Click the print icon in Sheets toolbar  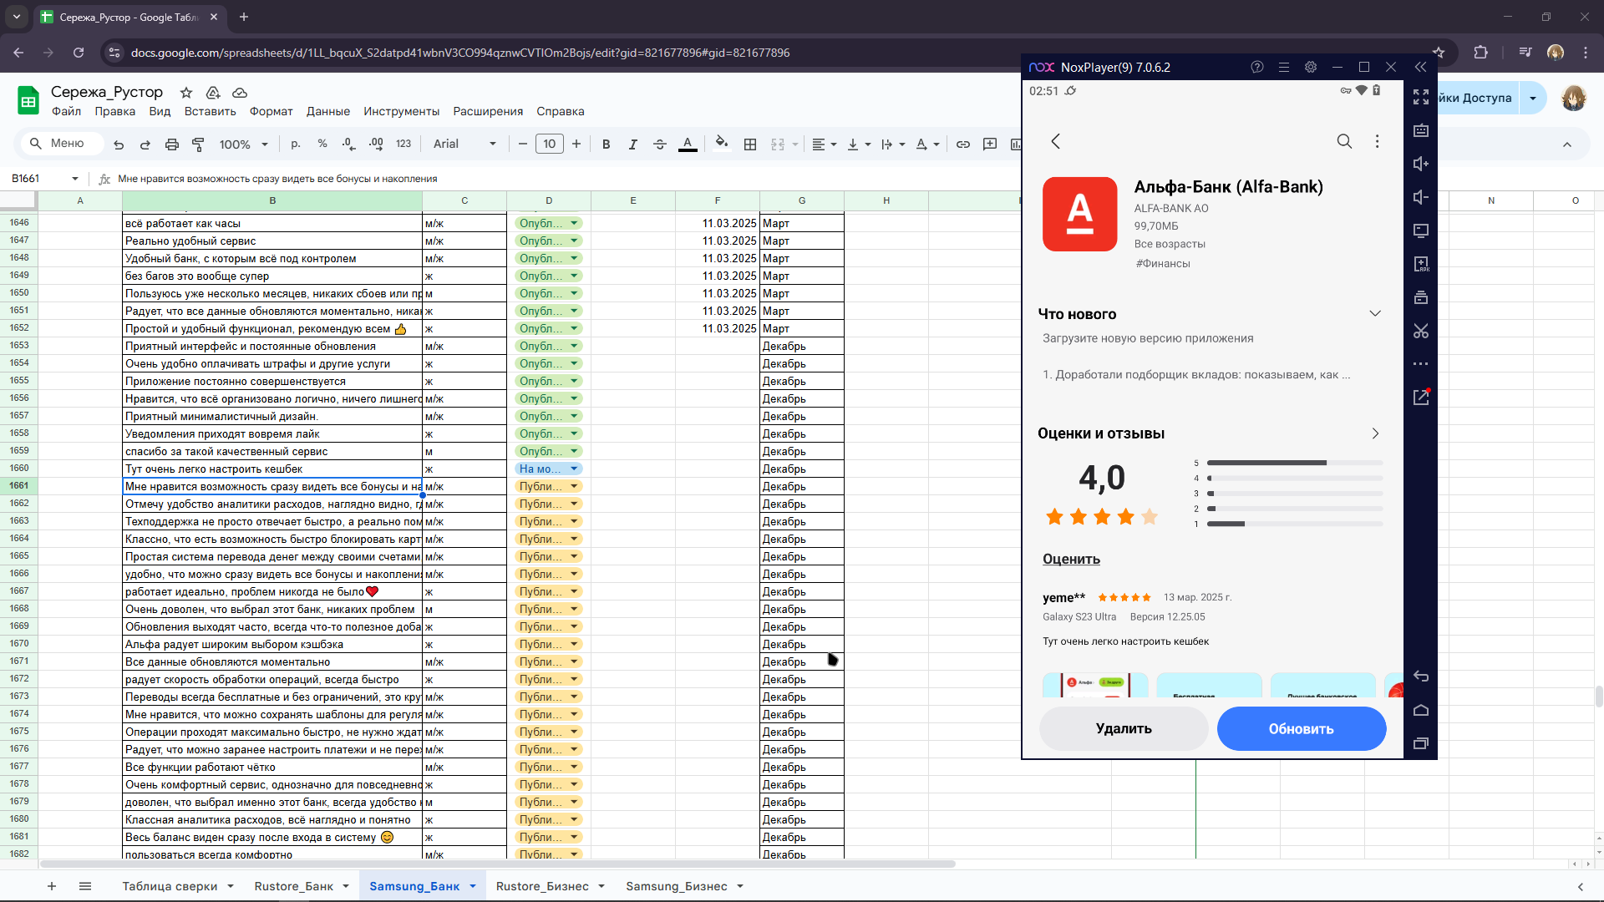point(172,144)
